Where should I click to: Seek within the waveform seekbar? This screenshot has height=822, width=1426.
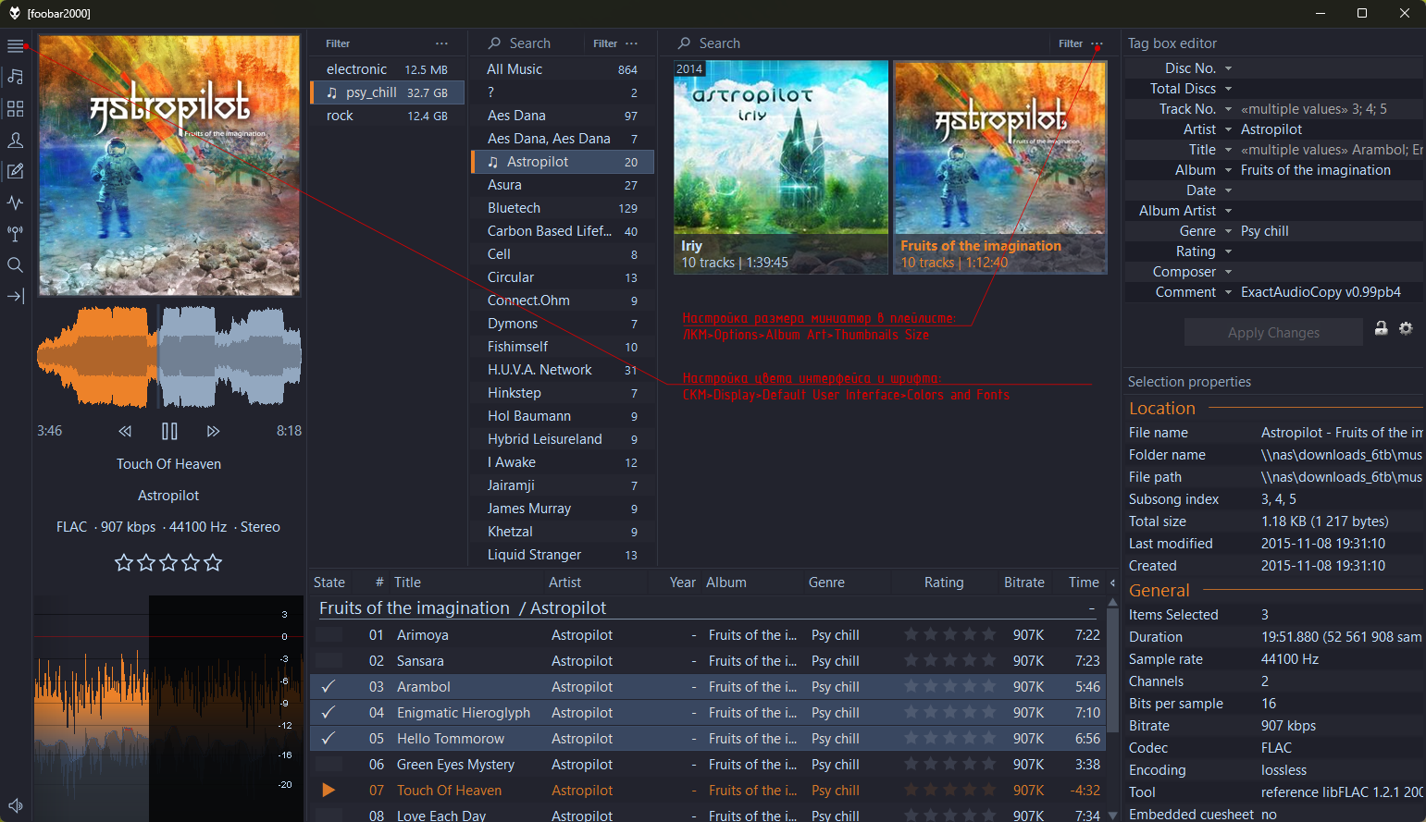point(169,357)
